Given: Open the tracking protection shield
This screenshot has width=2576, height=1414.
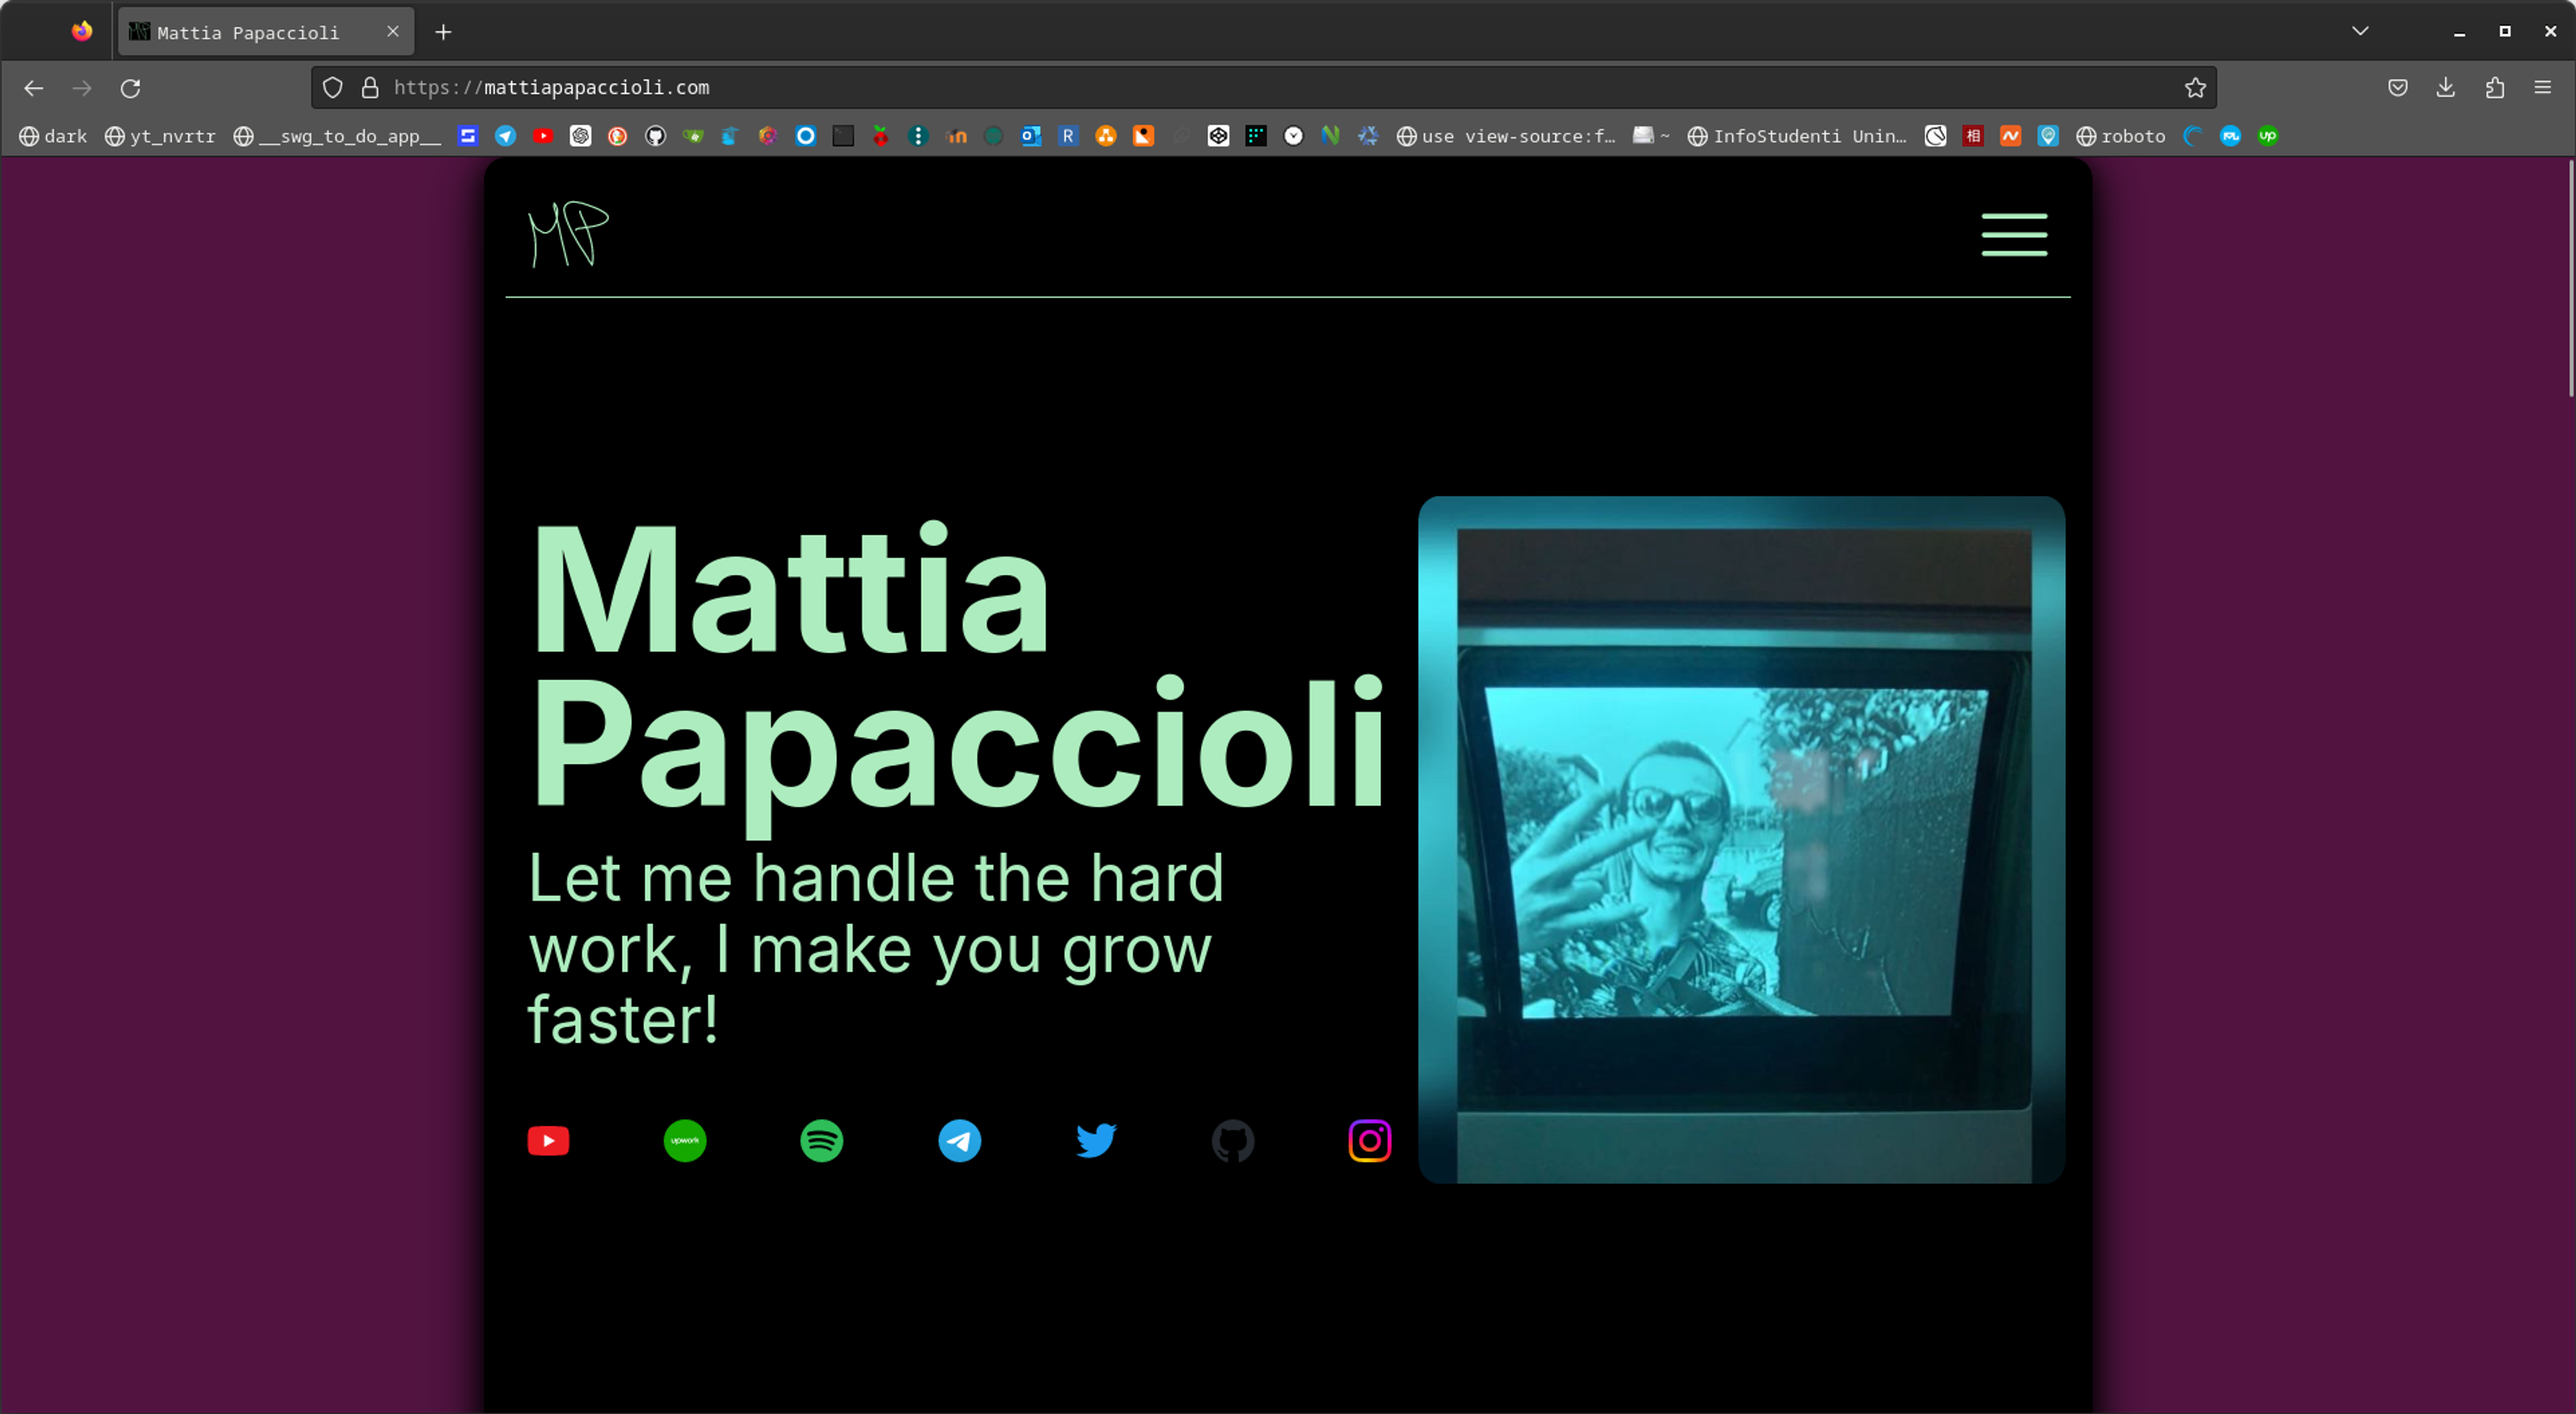Looking at the screenshot, I should tap(333, 88).
